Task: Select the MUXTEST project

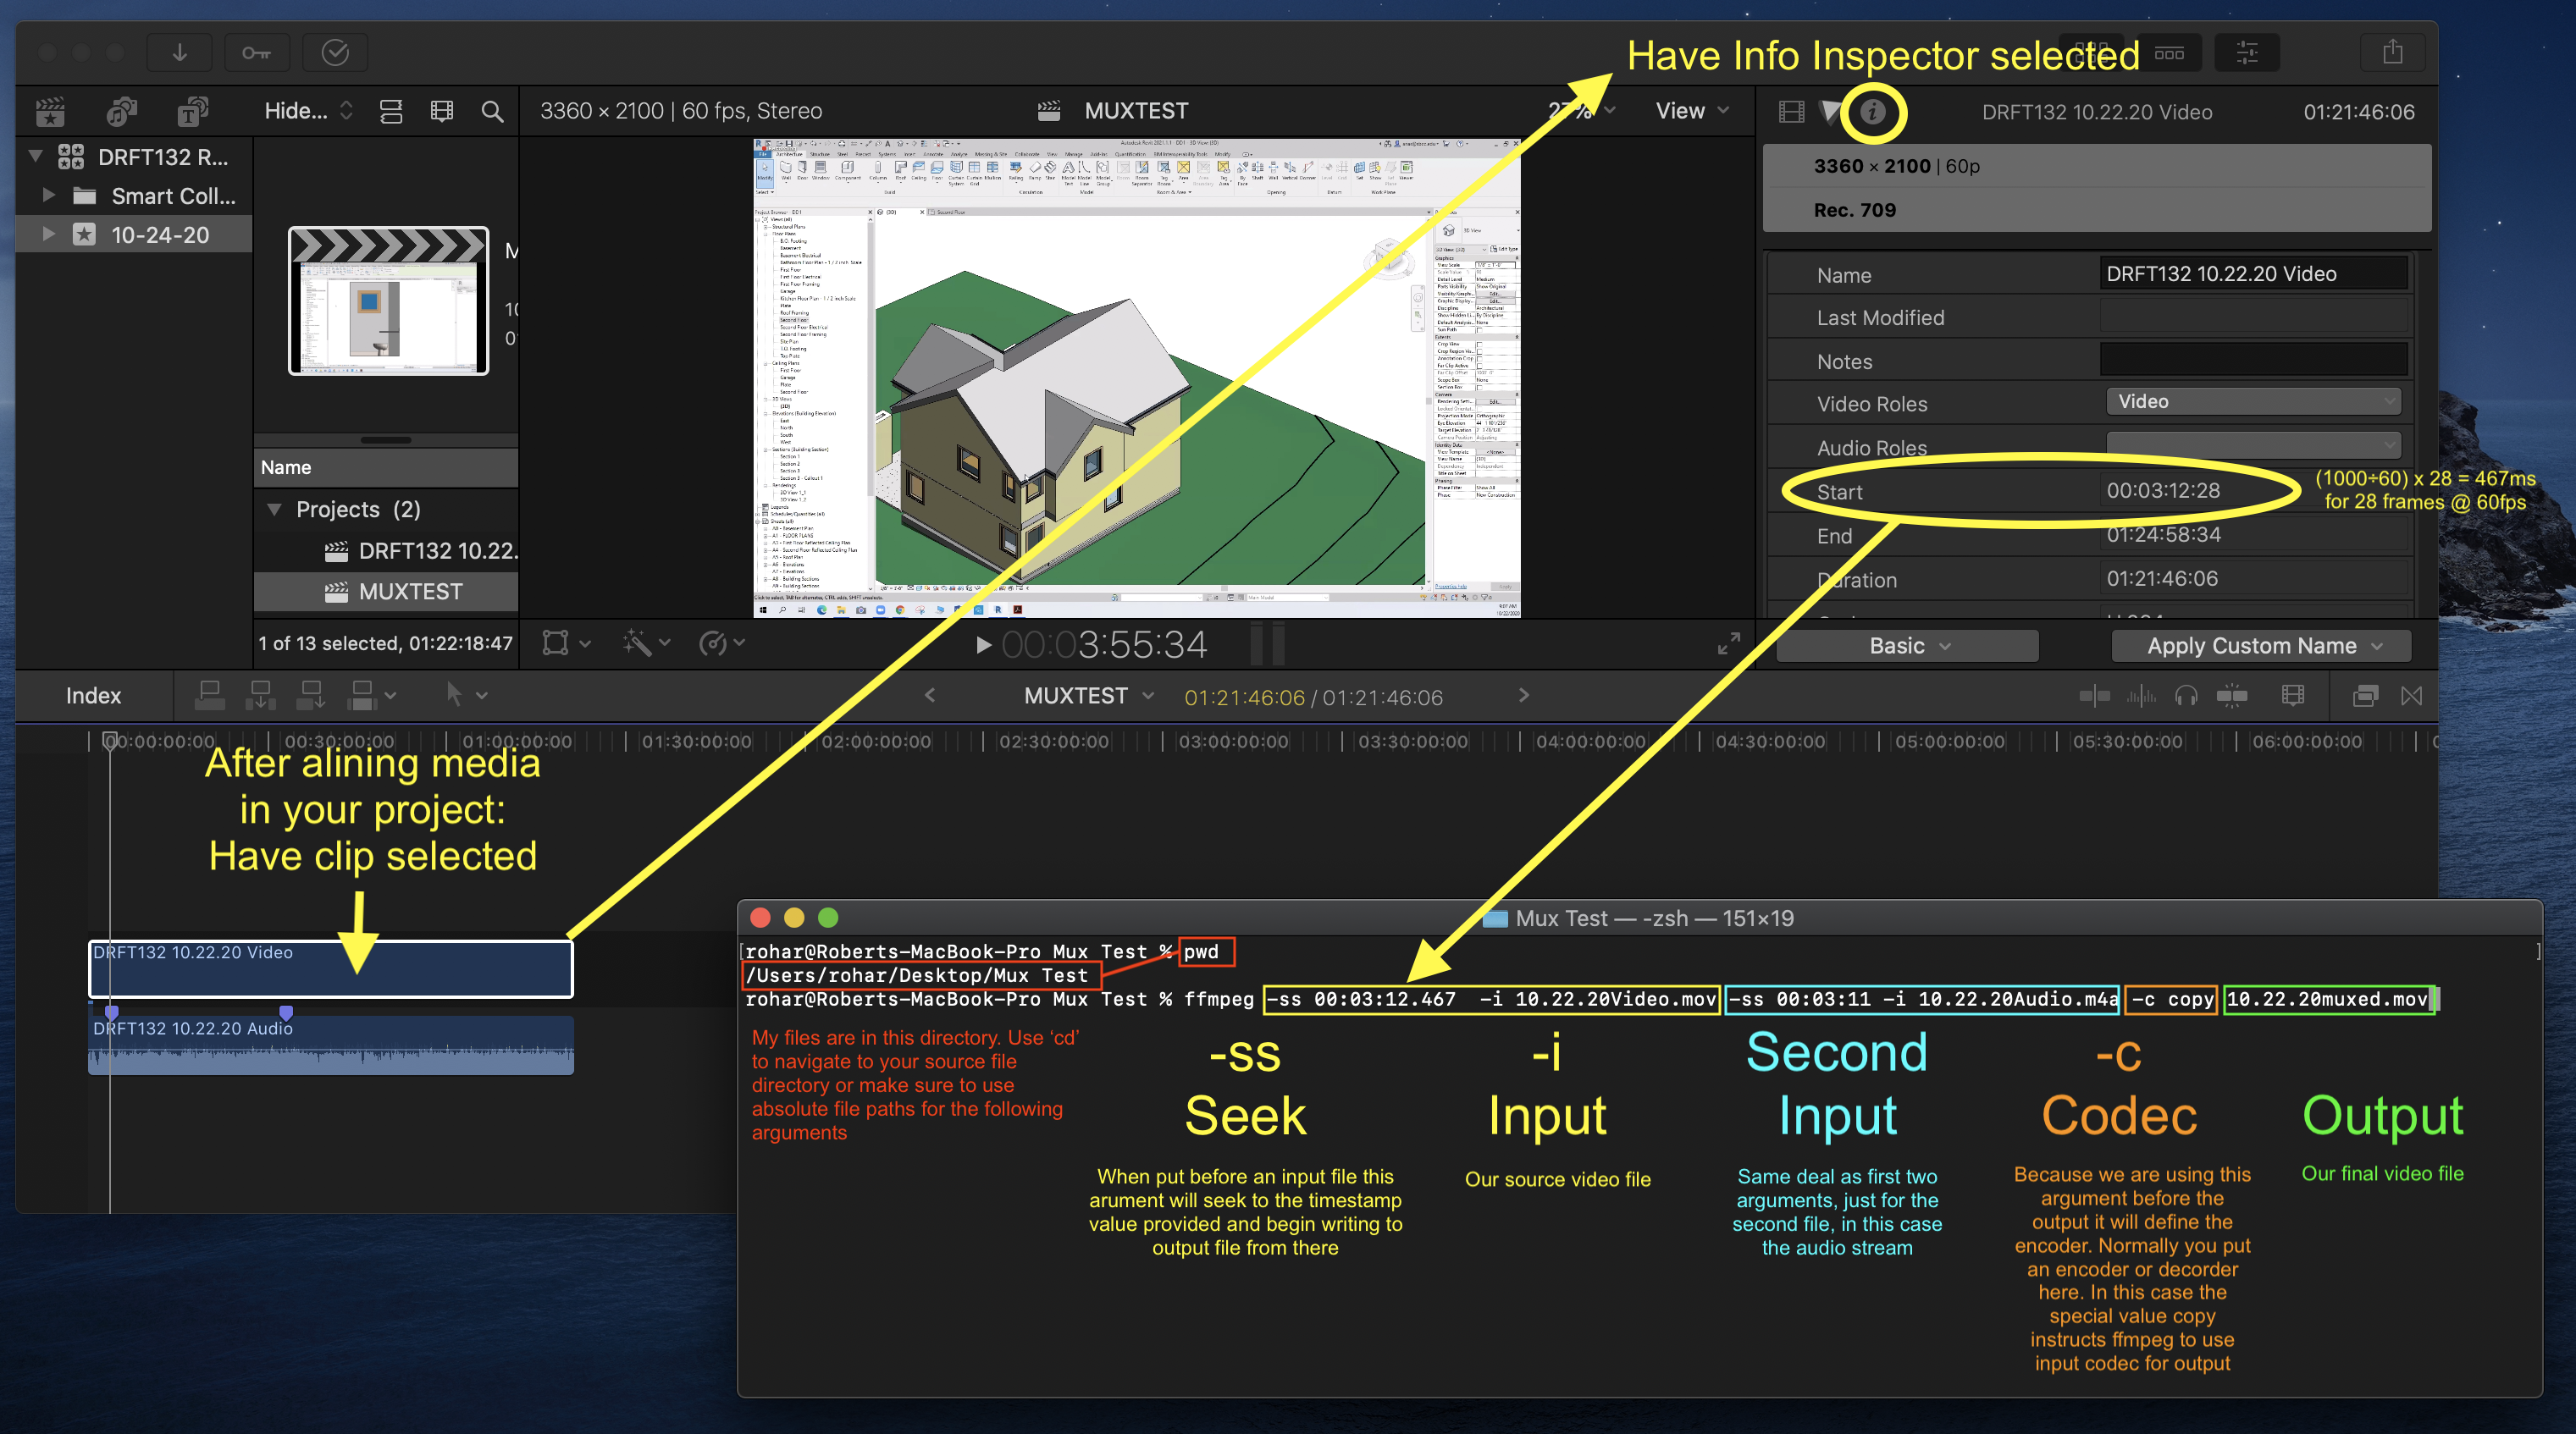Action: (x=410, y=592)
